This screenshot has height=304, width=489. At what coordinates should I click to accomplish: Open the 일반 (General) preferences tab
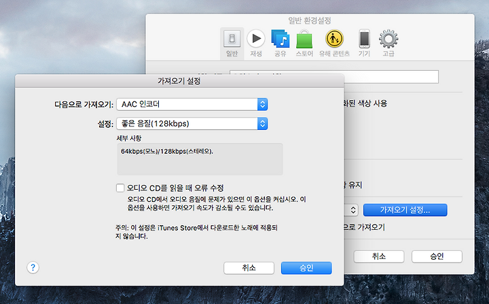(232, 44)
